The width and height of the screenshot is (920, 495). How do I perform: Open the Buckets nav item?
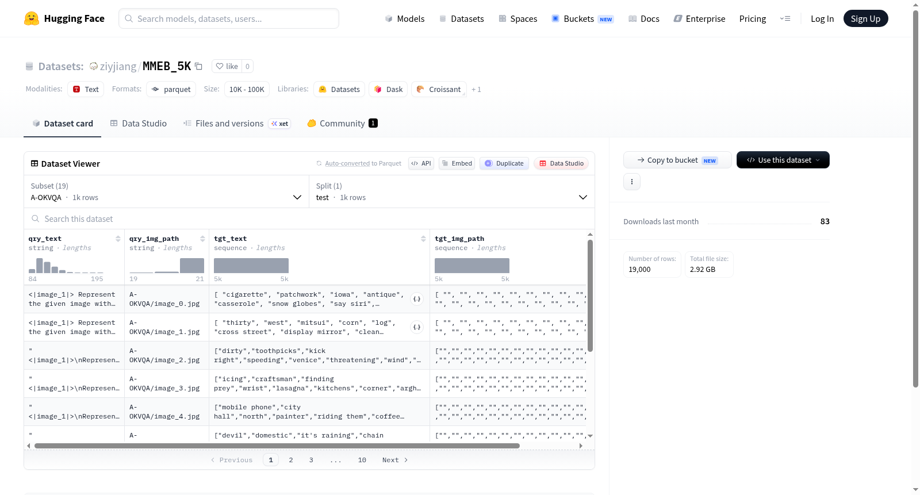[x=582, y=18]
